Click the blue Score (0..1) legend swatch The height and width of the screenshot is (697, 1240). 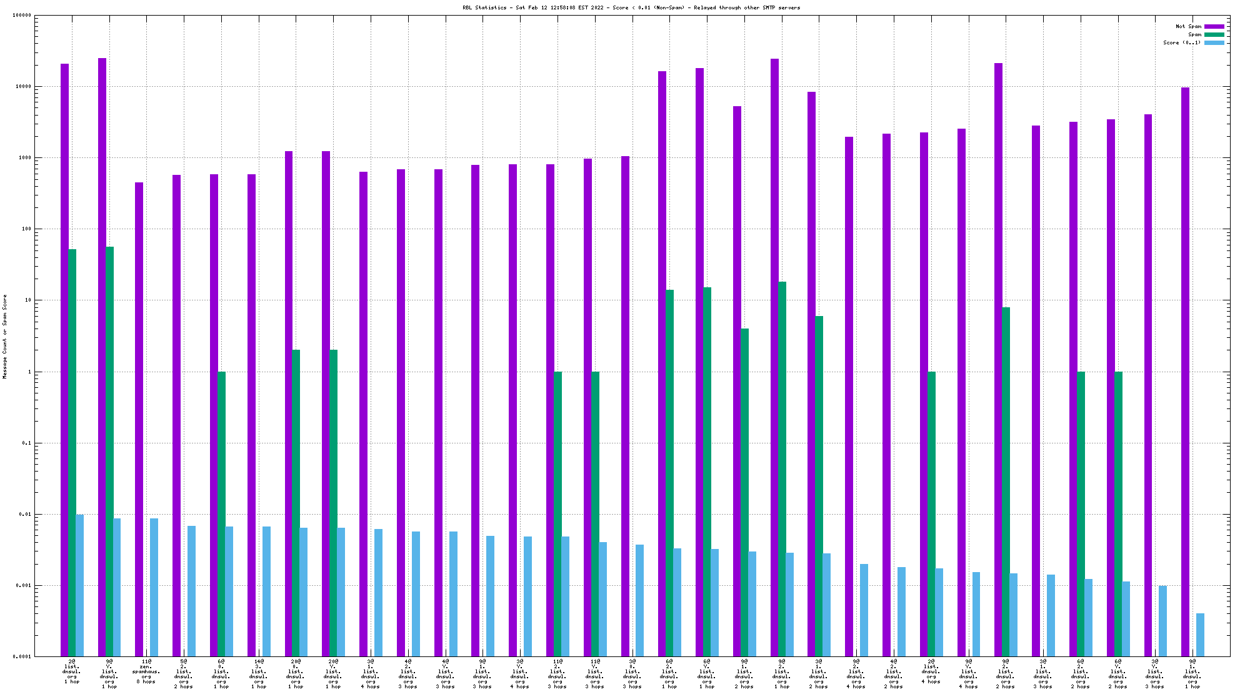[x=1214, y=42]
